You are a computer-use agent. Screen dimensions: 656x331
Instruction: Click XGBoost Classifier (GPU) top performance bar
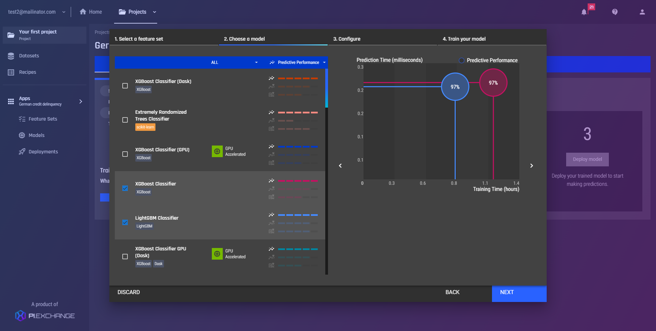coord(298,147)
